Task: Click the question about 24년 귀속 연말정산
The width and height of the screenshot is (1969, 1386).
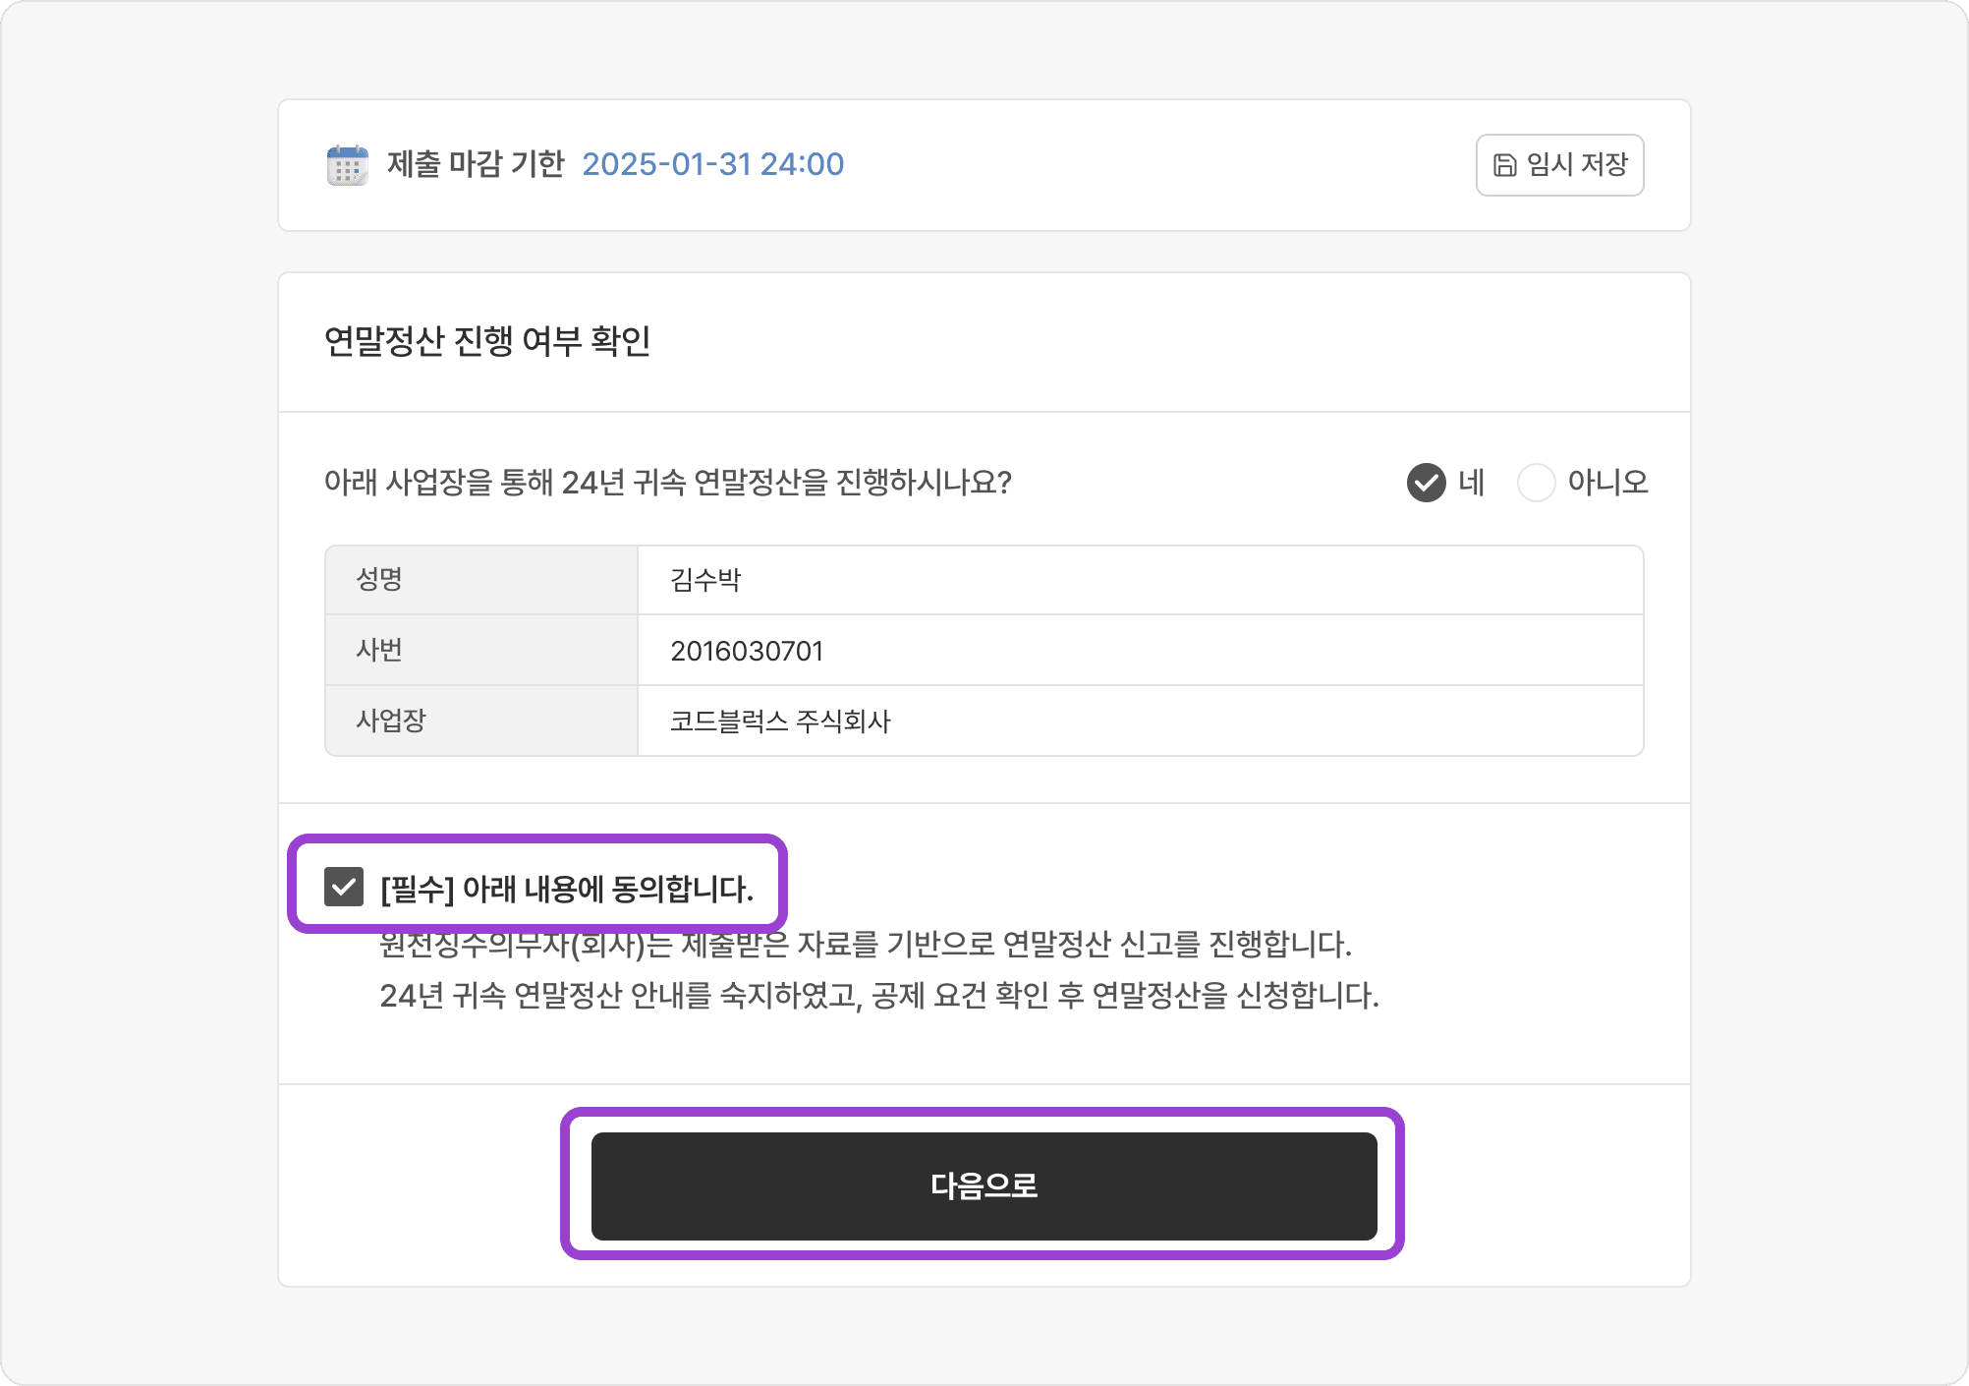Action: (x=668, y=483)
